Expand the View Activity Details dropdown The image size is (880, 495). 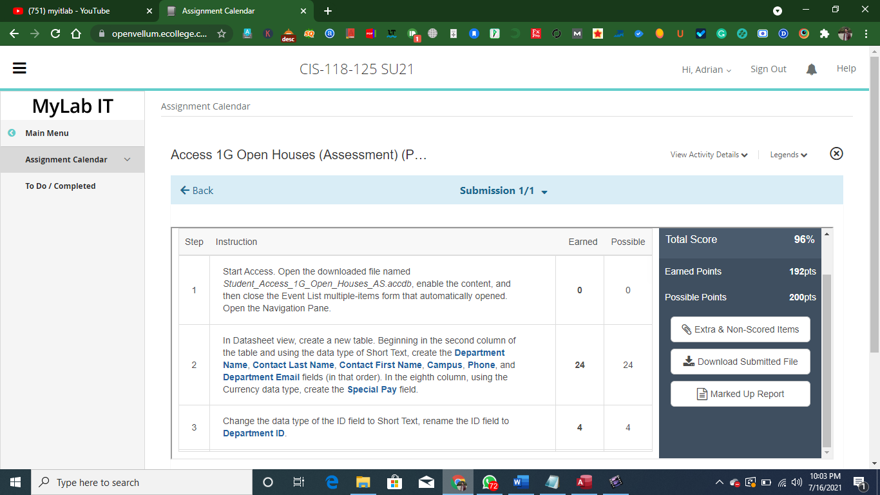709,155
